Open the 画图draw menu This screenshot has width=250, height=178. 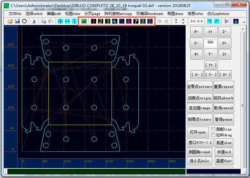point(175,14)
